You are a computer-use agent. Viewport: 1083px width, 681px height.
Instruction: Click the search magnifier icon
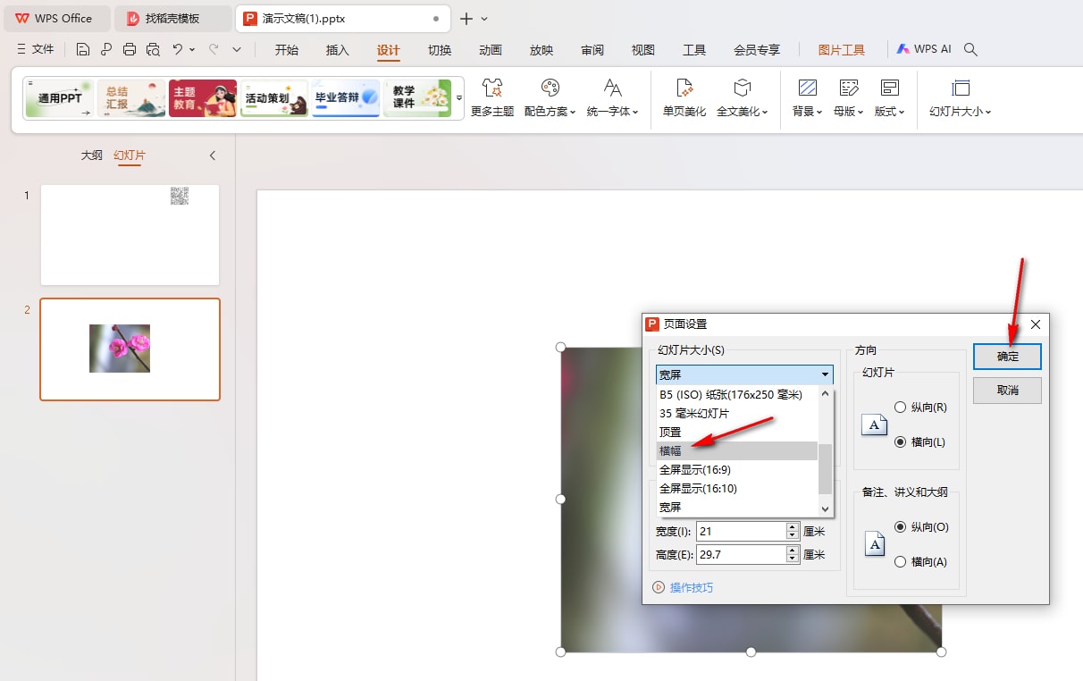[970, 49]
